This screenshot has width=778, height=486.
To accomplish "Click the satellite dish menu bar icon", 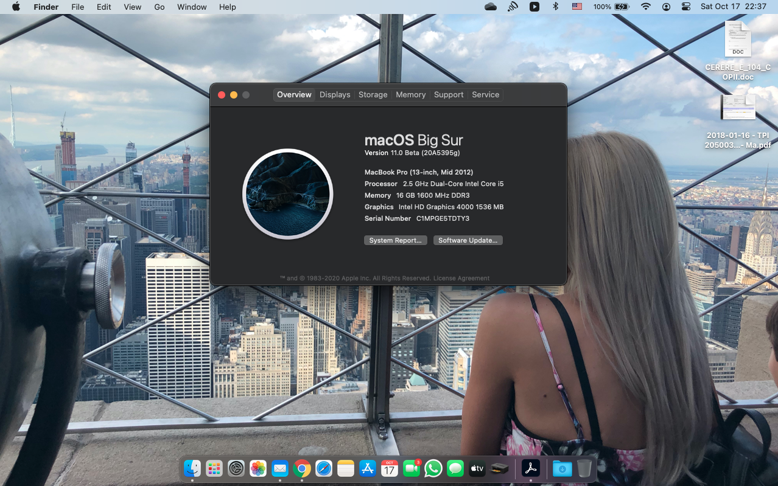I will pyautogui.click(x=513, y=7).
